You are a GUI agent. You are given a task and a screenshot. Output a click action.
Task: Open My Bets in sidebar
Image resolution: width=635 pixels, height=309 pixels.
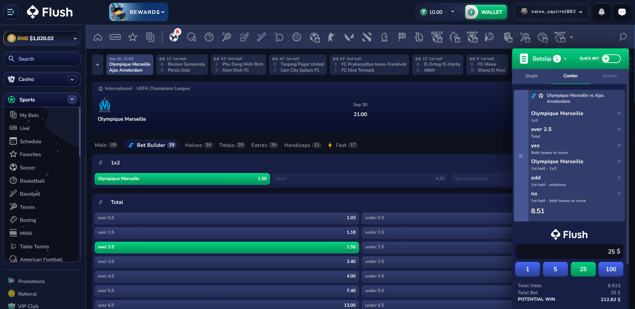tap(29, 115)
